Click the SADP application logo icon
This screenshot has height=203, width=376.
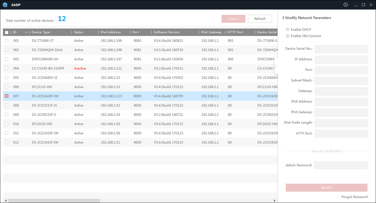5,5
